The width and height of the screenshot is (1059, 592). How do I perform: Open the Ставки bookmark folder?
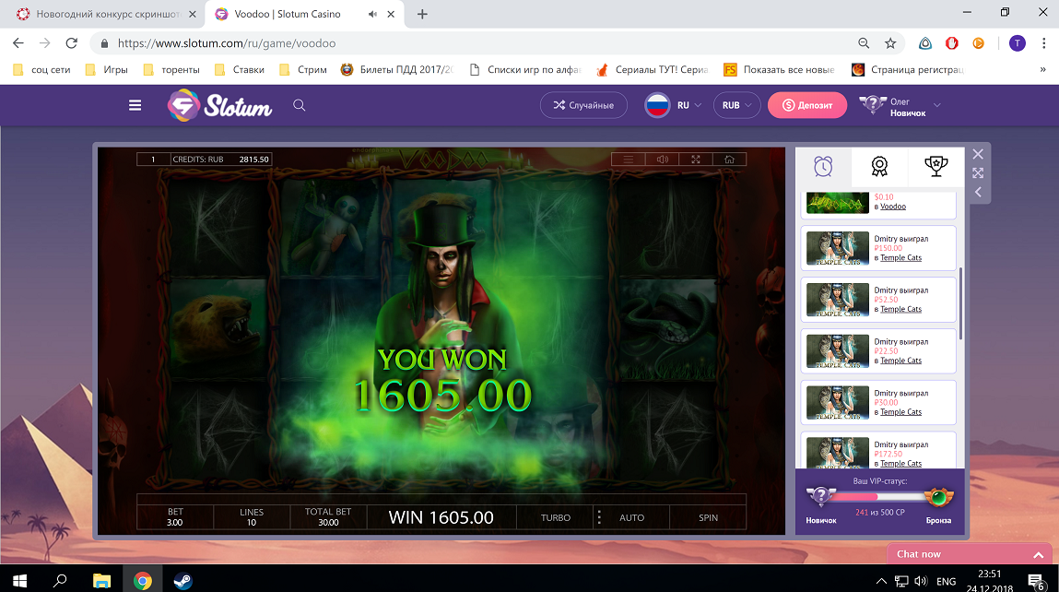tap(240, 69)
